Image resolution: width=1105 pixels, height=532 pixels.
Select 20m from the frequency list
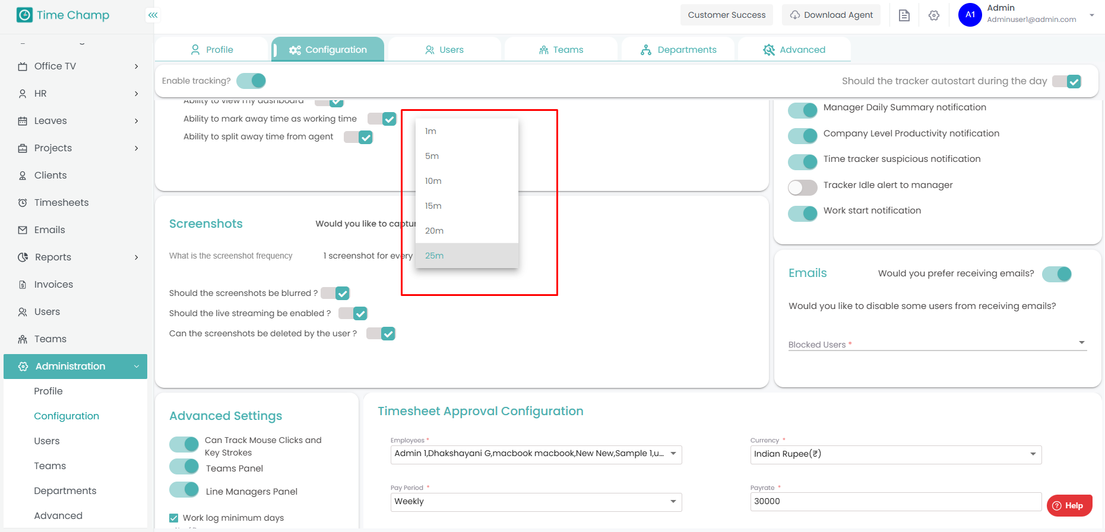coord(467,231)
